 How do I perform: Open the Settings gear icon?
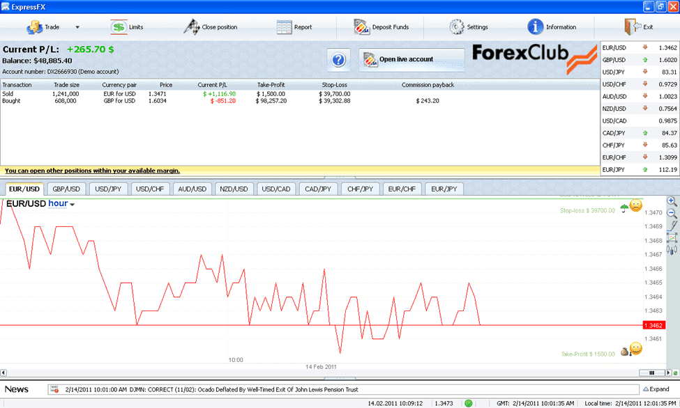[457, 27]
